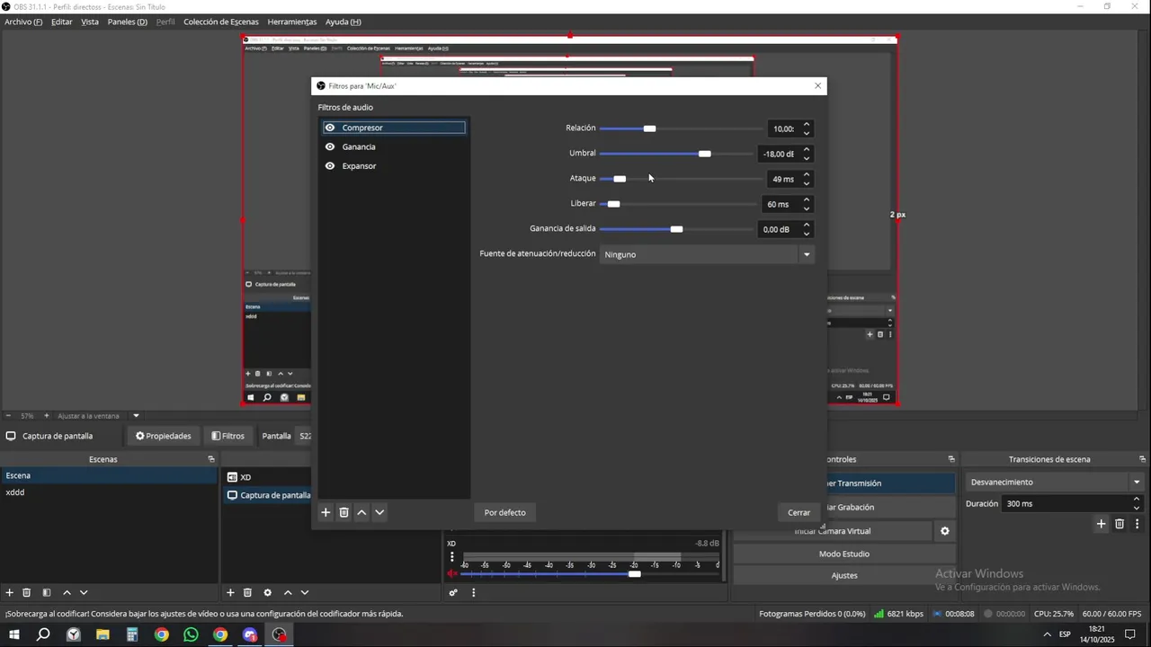
Task: Decrease Liberar value with down arrow
Action: pos(807,208)
